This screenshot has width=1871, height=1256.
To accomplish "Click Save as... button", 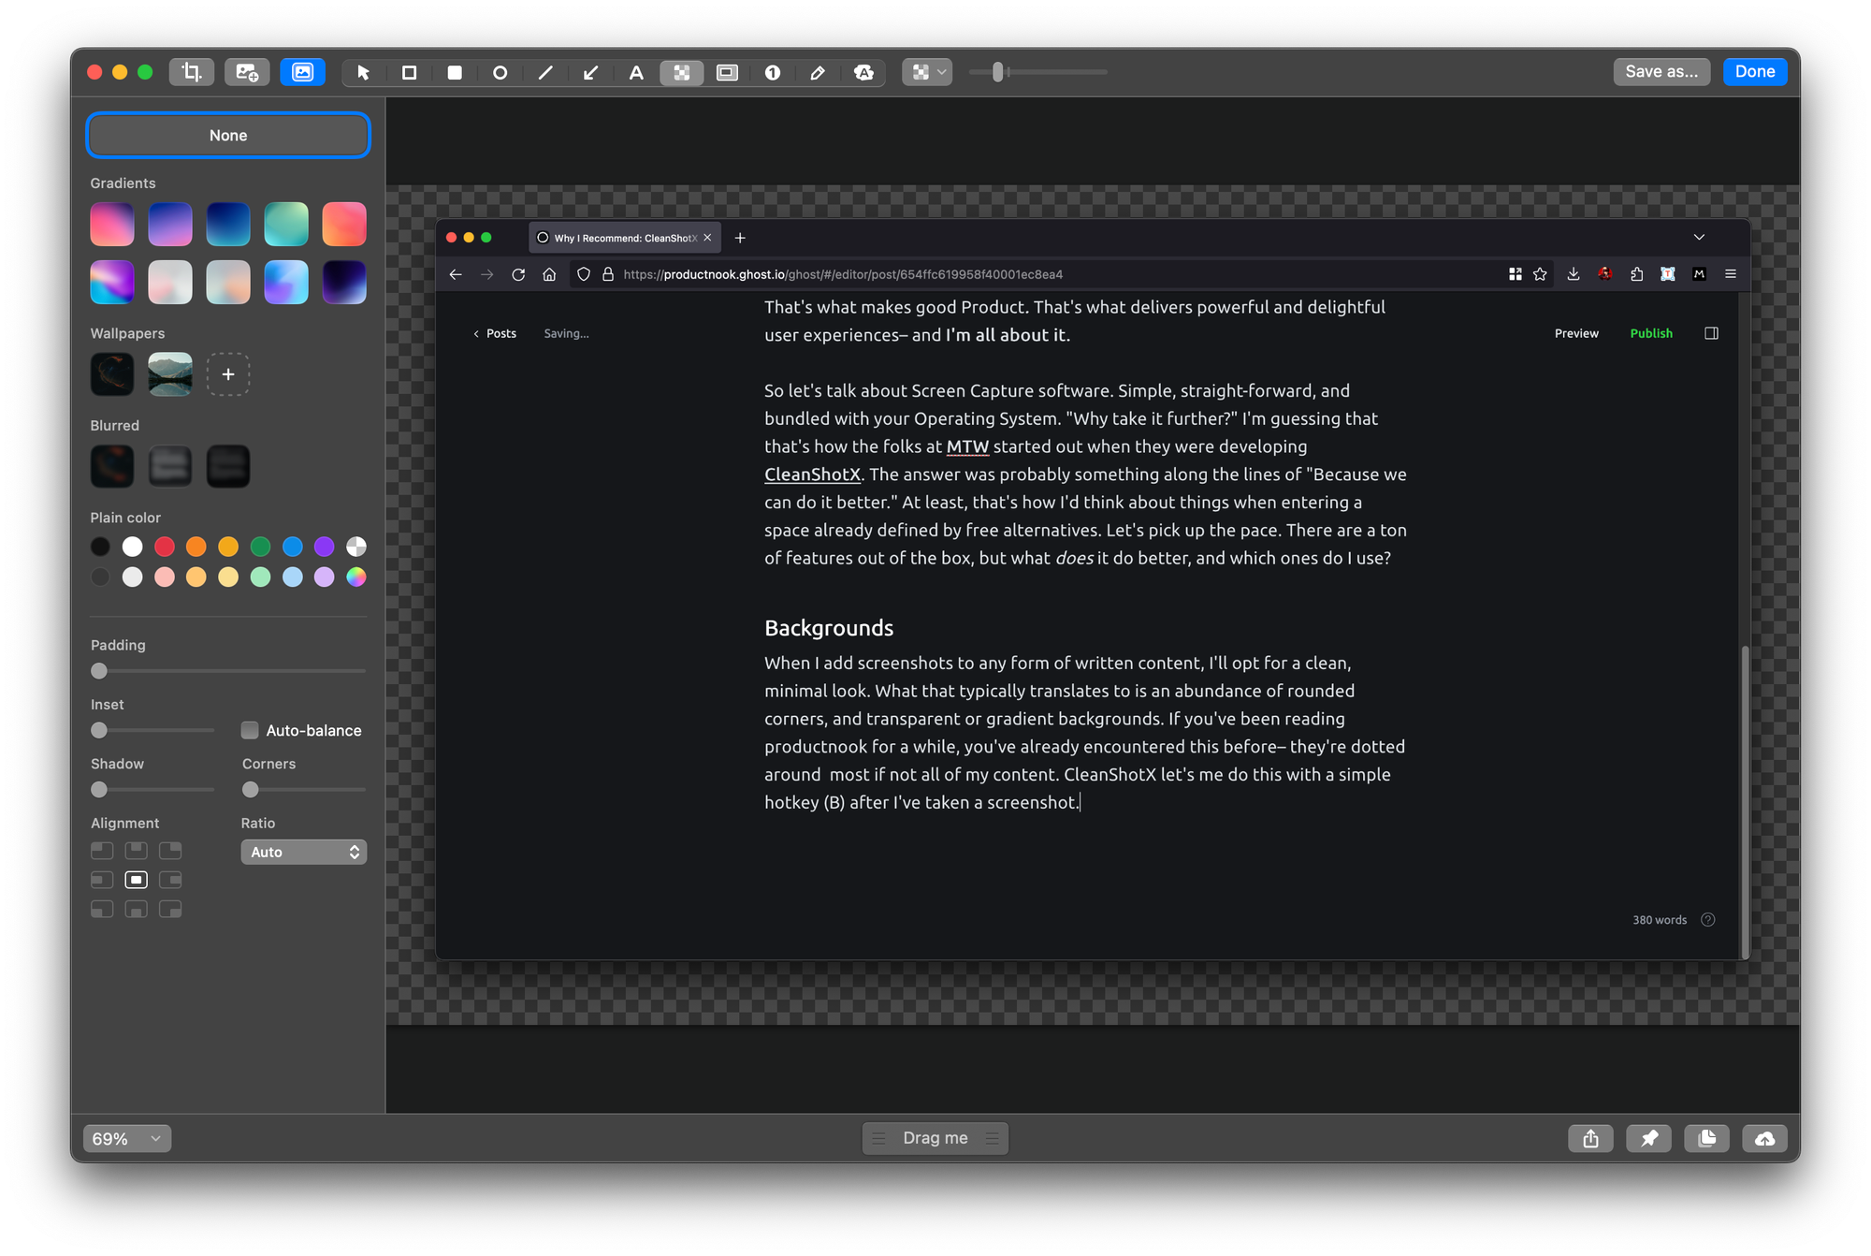I will [1661, 72].
